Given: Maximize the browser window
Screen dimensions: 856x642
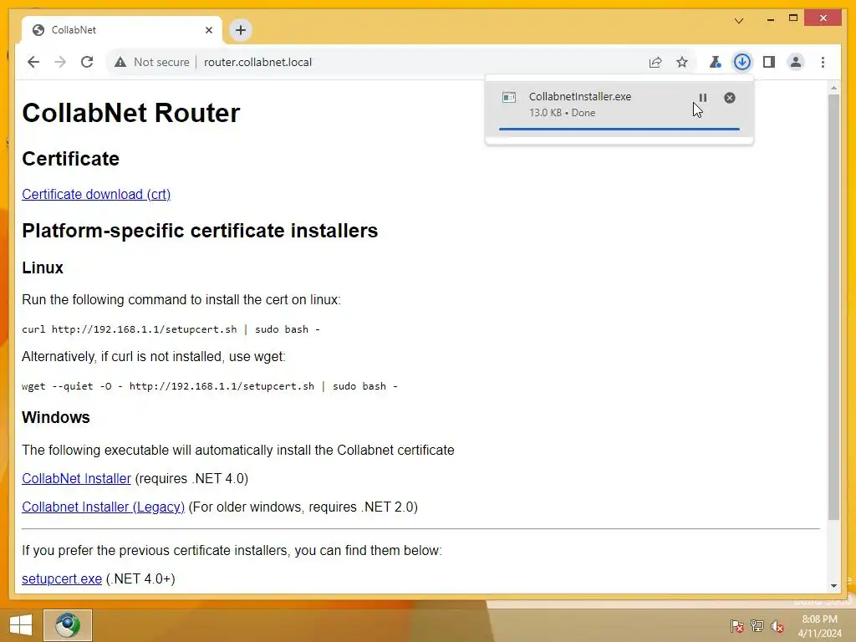Looking at the screenshot, I should click(x=793, y=18).
